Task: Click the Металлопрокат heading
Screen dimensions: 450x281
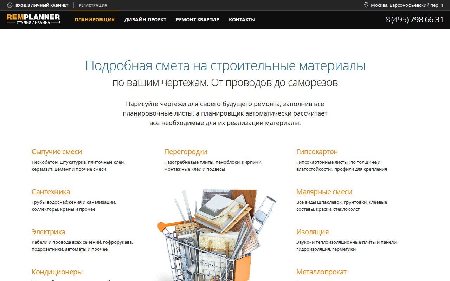Action: (x=321, y=272)
